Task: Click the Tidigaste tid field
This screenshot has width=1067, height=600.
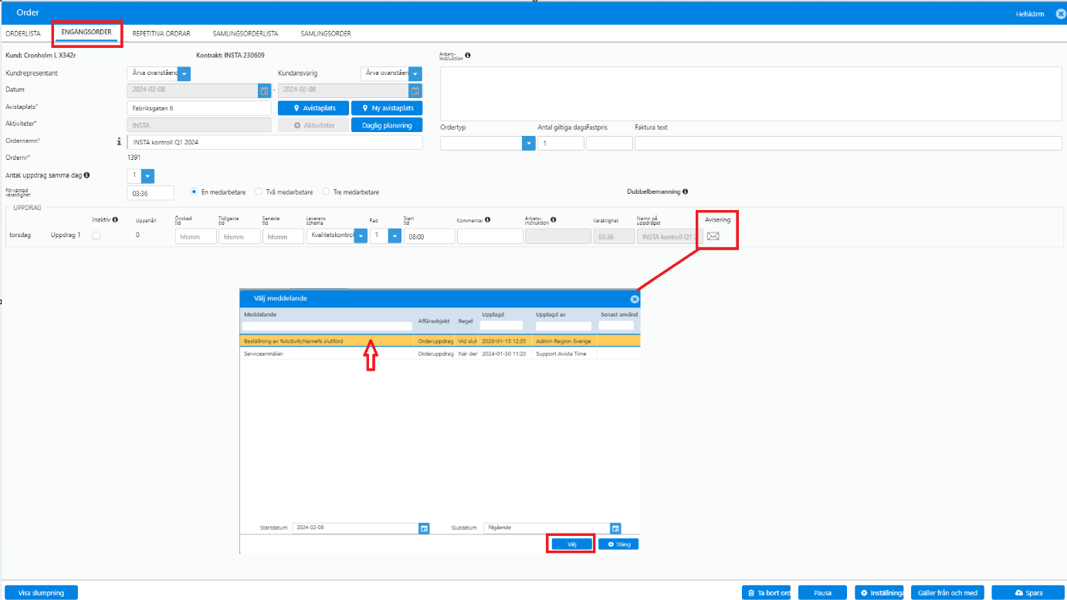Action: pyautogui.click(x=239, y=236)
